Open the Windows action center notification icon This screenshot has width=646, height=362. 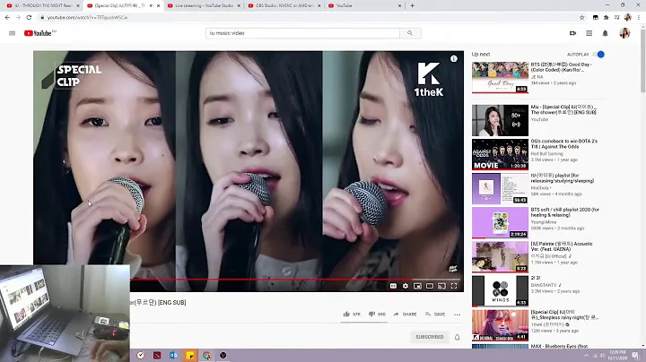pyautogui.click(x=635, y=356)
